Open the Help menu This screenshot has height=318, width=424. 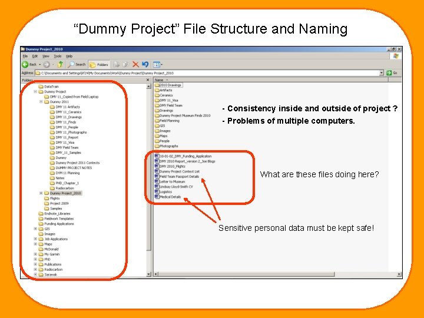click(69, 57)
